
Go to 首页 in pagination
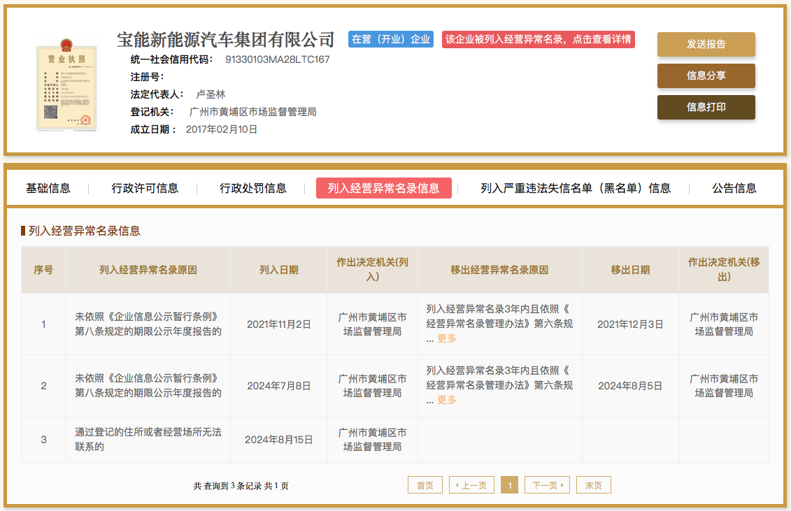[x=425, y=485]
